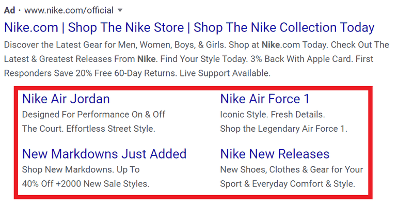Click the Nike.com segment of the headline

coord(31,27)
